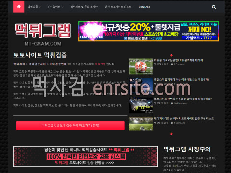The width and height of the screenshot is (231, 173).
Task: Click the comment bubble icon beside No Comments
Action: (172, 103)
